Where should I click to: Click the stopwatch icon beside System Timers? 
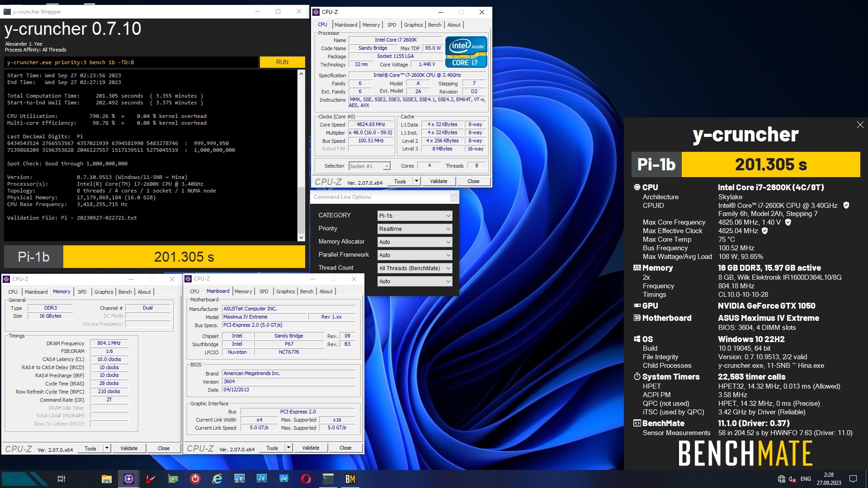coord(637,376)
